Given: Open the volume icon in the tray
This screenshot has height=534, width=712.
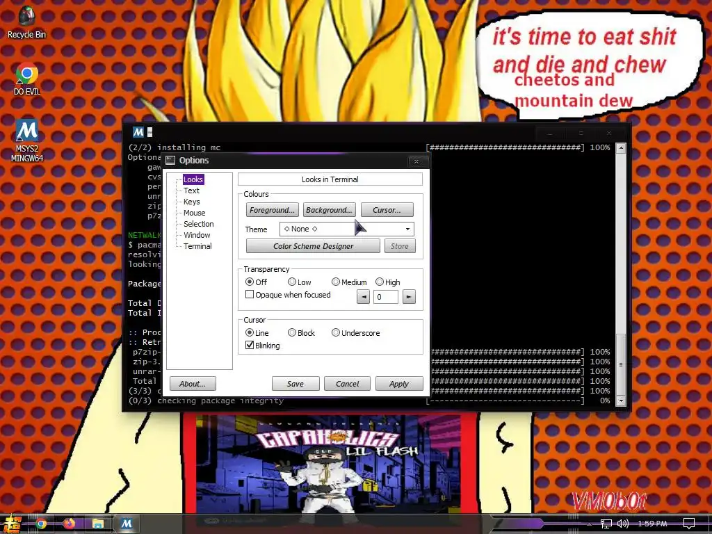Looking at the screenshot, I should [623, 524].
